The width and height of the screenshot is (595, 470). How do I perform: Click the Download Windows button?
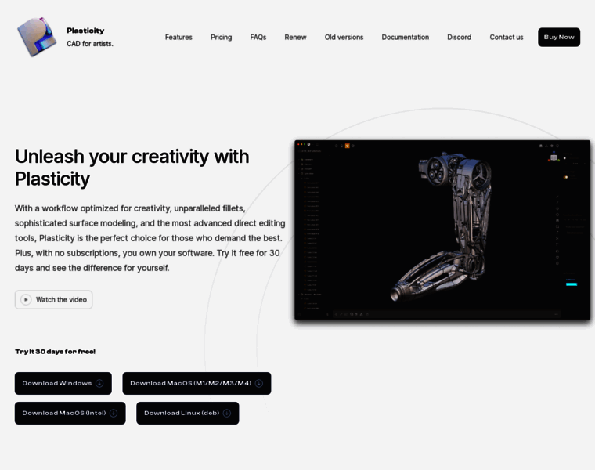click(63, 383)
